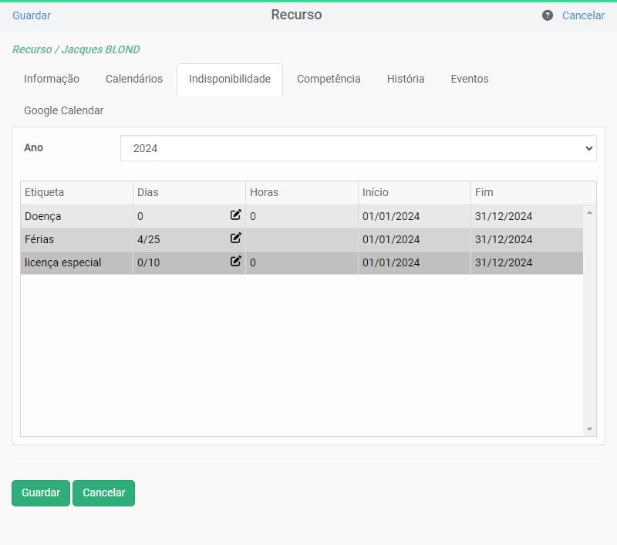
Task: Click the green Cancelar button
Action: pos(104,493)
